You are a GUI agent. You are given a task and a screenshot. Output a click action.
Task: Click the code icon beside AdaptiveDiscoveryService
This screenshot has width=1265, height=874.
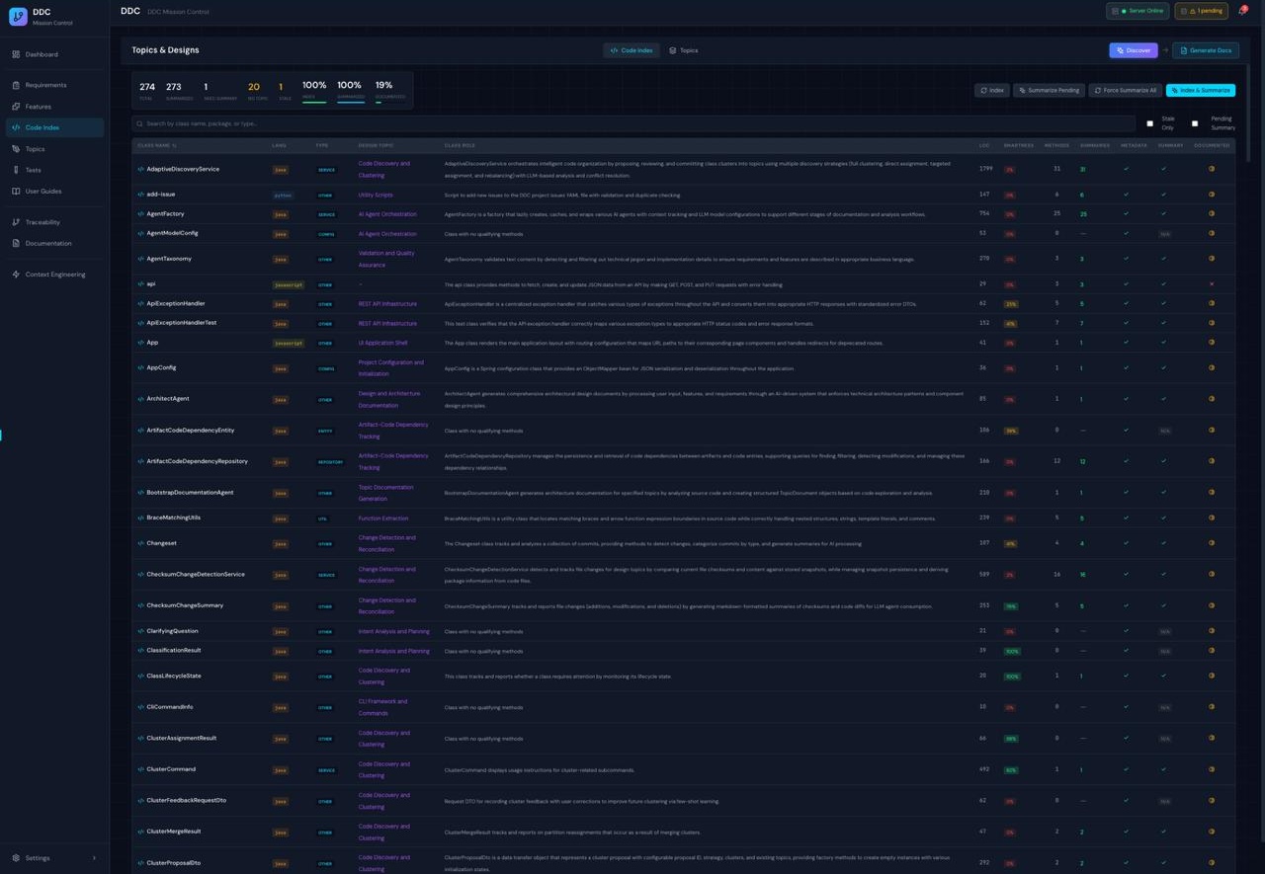139,169
